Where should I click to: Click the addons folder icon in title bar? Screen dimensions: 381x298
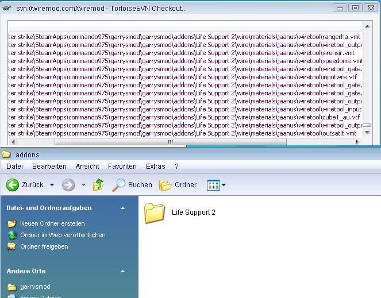click(7, 155)
